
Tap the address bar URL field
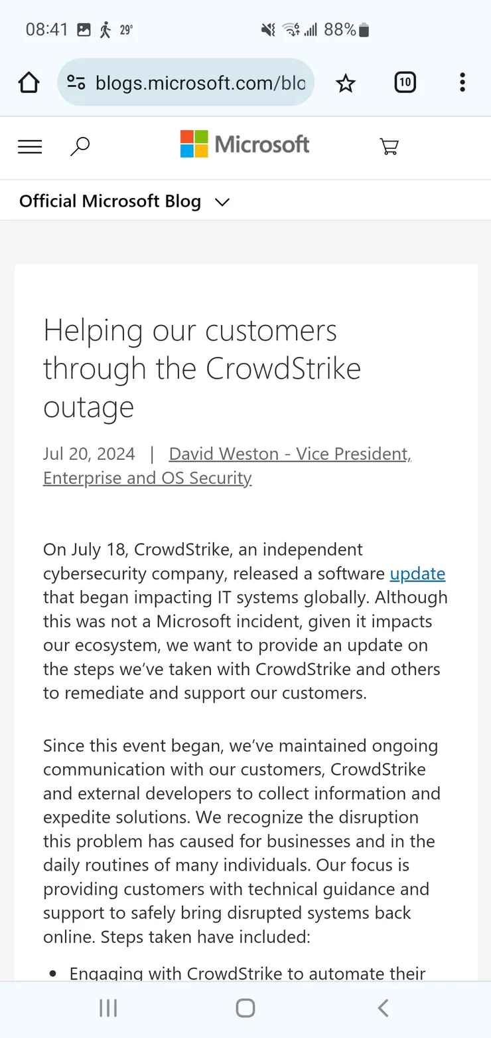coord(199,83)
